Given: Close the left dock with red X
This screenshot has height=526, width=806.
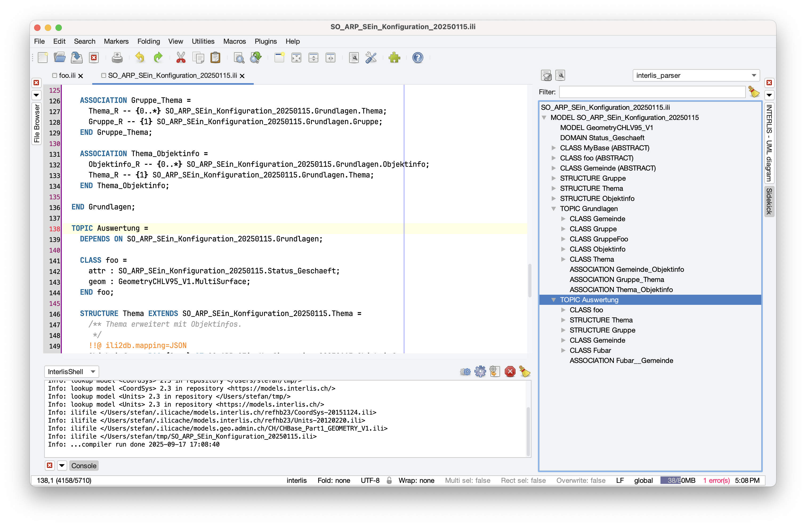Looking at the screenshot, I should (x=36, y=83).
